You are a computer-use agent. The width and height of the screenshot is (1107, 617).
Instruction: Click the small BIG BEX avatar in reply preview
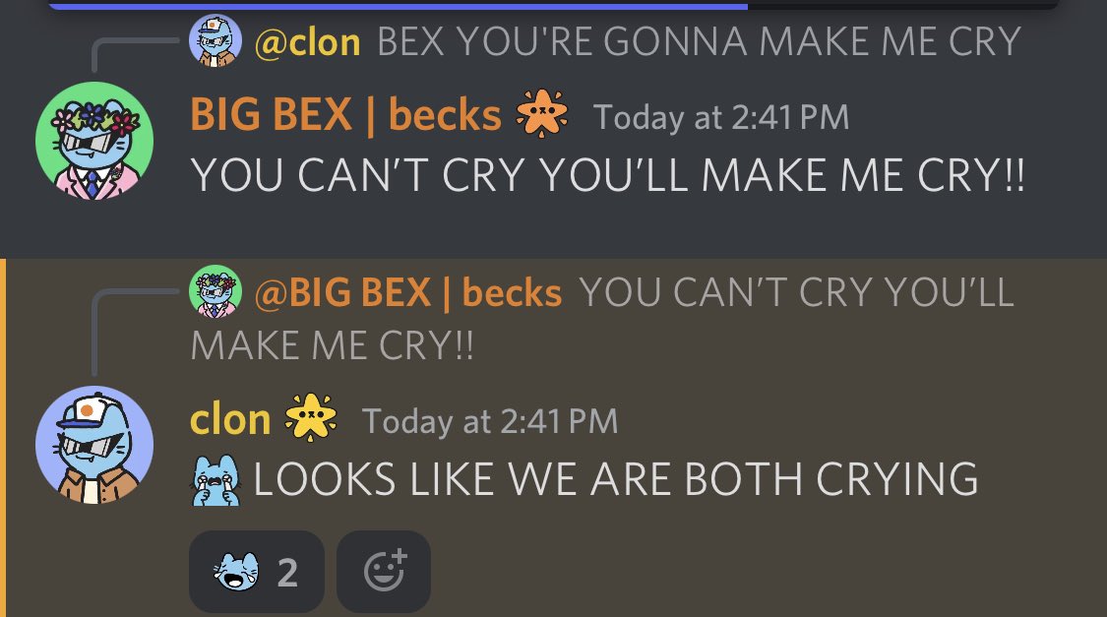click(215, 291)
